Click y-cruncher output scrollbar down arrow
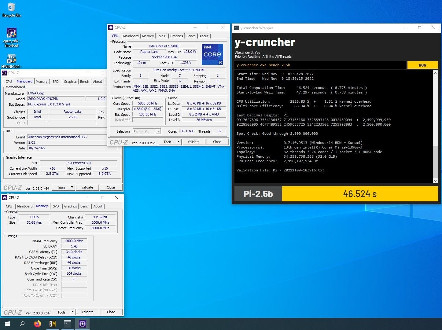The width and height of the screenshot is (442, 330). click(435, 181)
